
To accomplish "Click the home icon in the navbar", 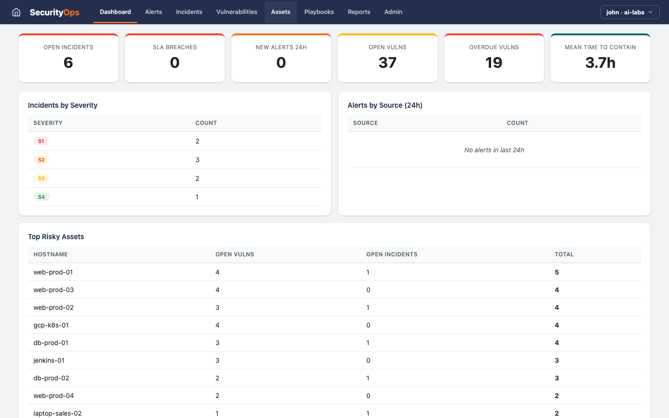I will point(17,12).
